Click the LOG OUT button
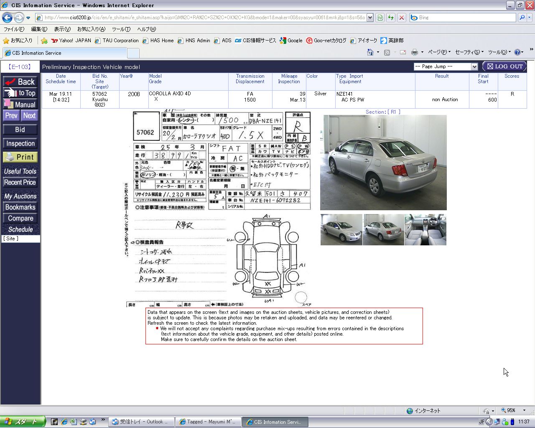The image size is (535, 428). click(504, 66)
